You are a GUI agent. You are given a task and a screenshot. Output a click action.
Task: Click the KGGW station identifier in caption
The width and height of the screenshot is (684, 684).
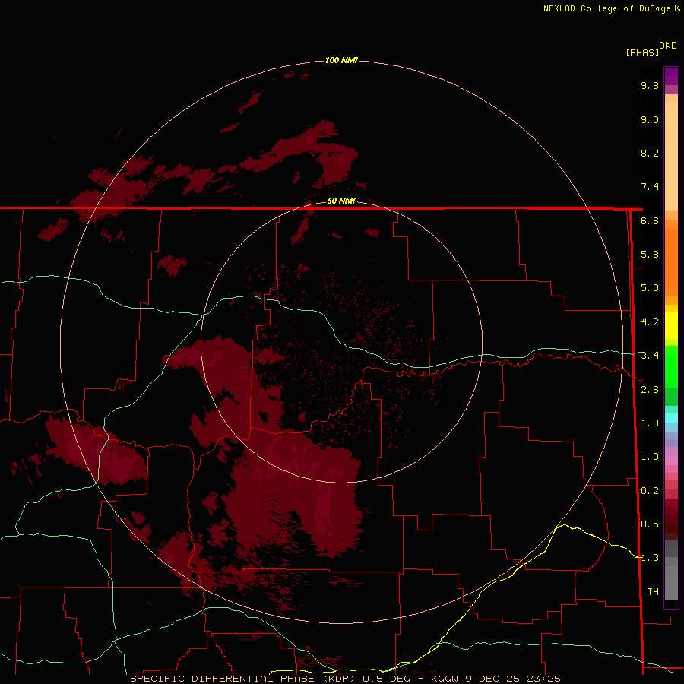coord(445,679)
